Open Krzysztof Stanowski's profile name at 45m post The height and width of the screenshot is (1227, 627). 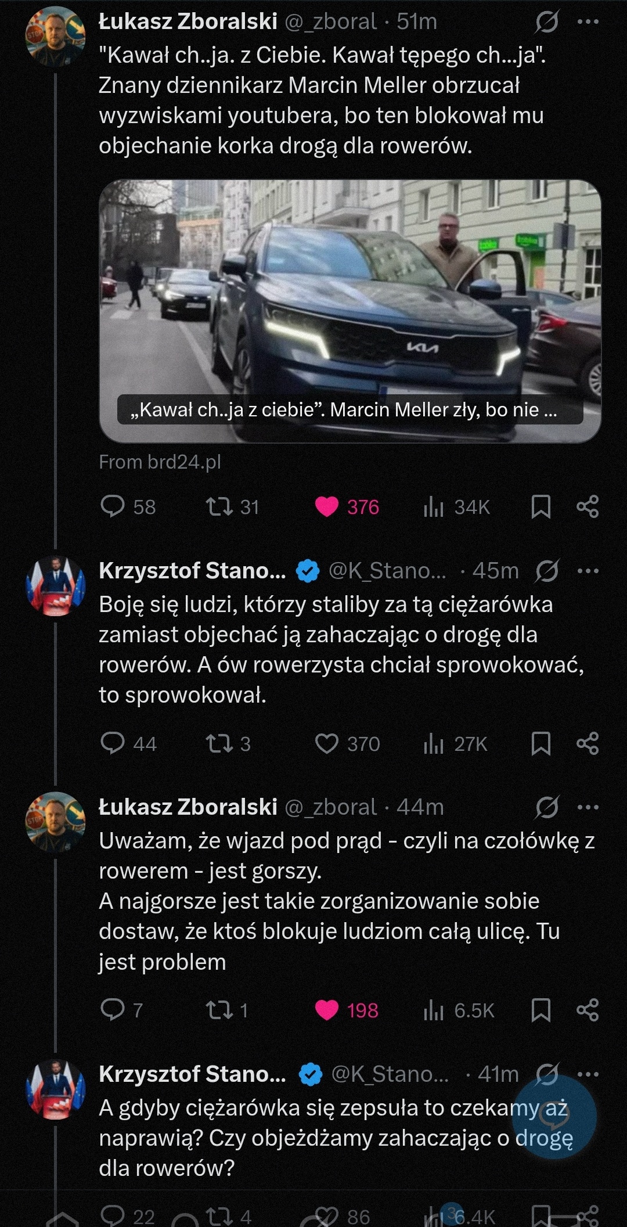pyautogui.click(x=192, y=571)
